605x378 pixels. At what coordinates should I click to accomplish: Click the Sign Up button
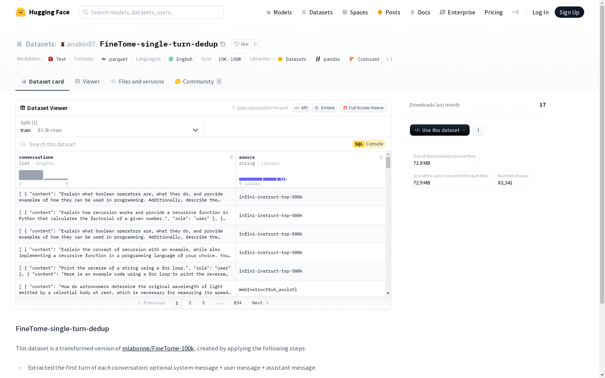click(x=569, y=12)
